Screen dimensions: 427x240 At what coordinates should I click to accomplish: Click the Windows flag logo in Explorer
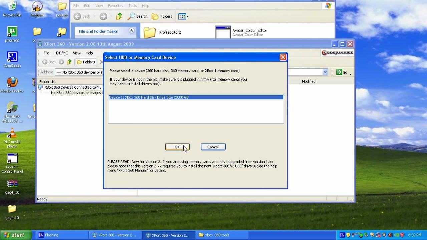pyautogui.click(x=328, y=6)
